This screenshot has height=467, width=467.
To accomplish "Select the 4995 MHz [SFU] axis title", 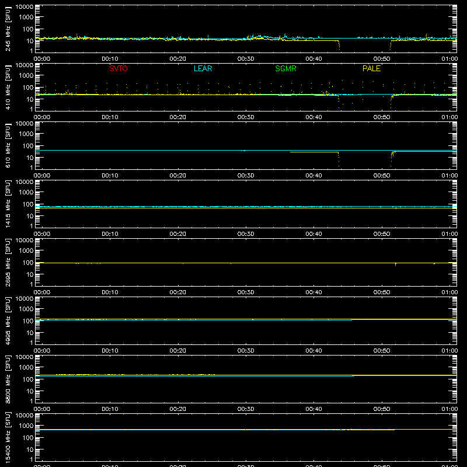I will point(8,320).
